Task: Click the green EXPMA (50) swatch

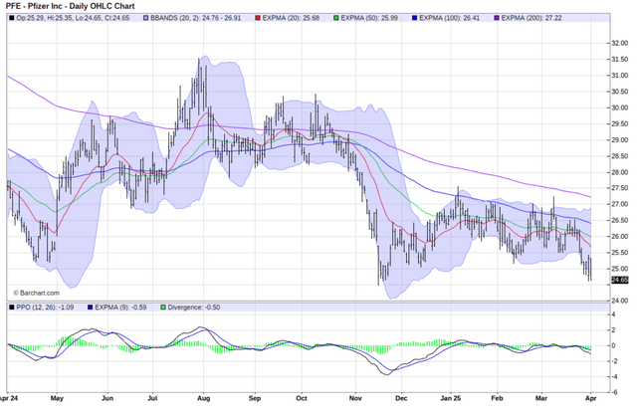Action: [336, 18]
